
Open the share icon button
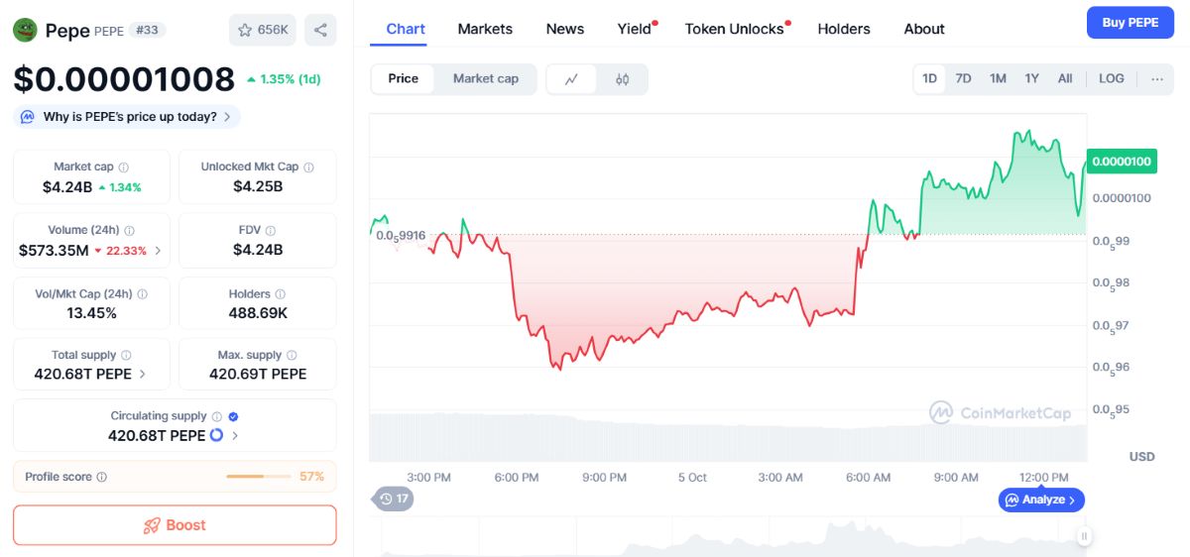point(320,30)
